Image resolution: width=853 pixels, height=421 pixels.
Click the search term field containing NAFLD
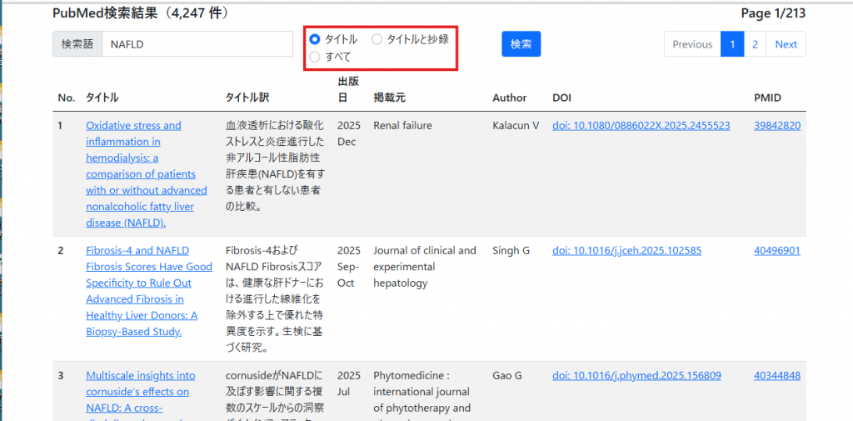[197, 44]
